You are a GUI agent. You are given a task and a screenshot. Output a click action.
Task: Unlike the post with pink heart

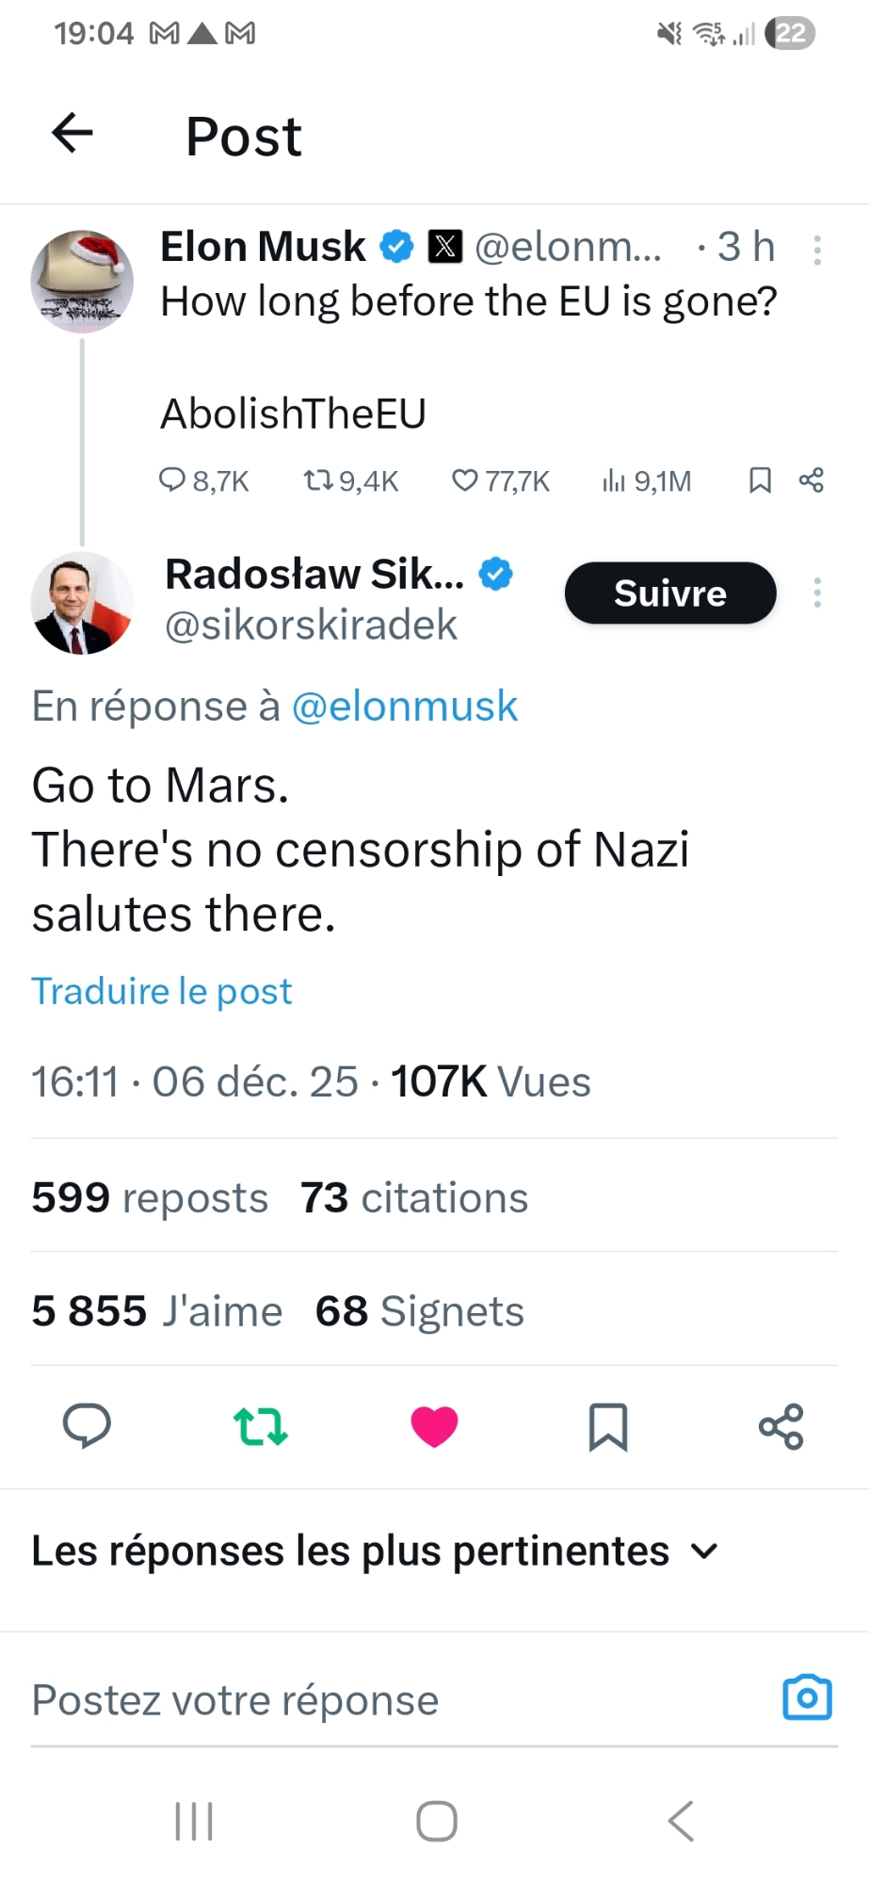click(434, 1426)
